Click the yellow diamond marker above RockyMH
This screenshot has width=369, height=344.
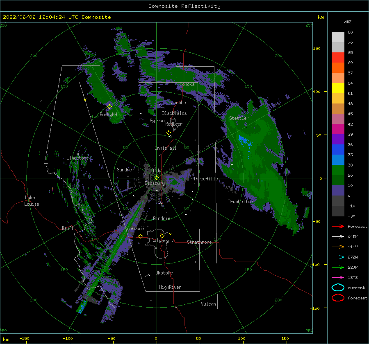[x=109, y=107]
